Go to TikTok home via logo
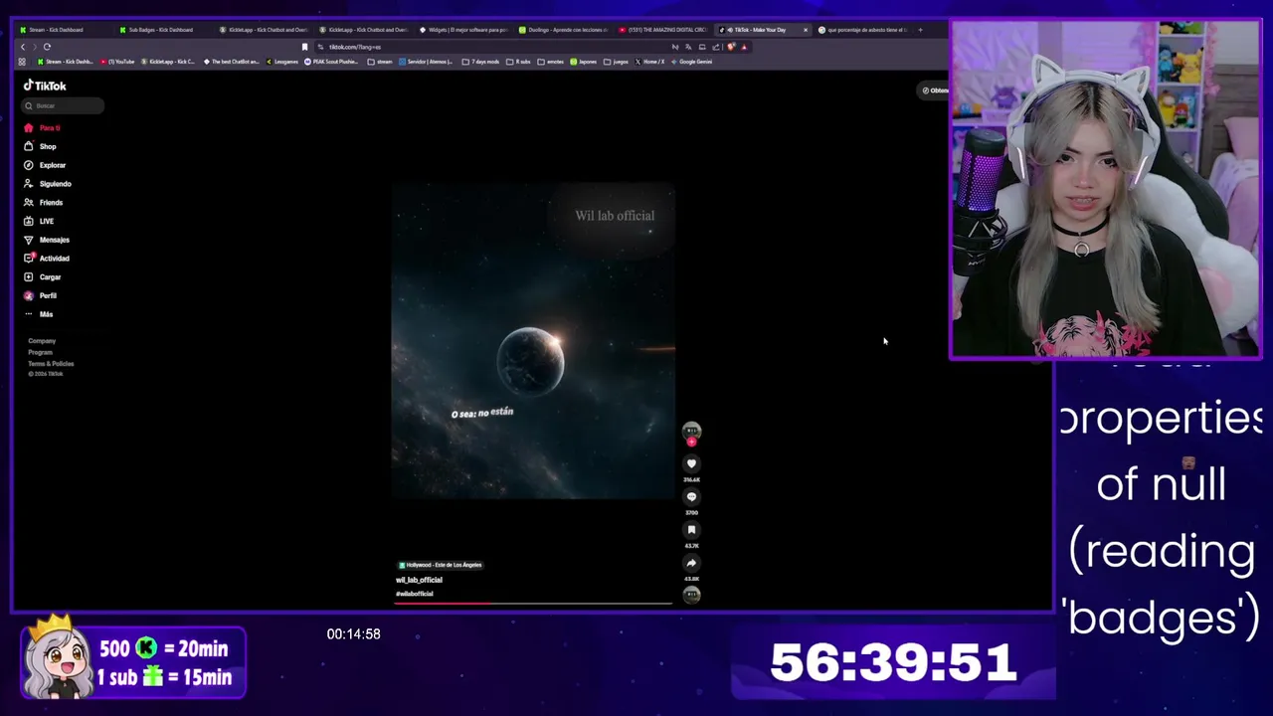 point(45,86)
